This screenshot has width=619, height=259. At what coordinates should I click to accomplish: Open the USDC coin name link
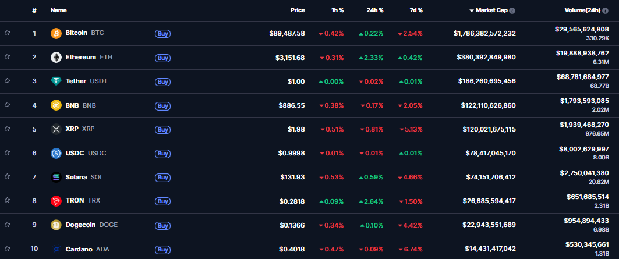75,153
